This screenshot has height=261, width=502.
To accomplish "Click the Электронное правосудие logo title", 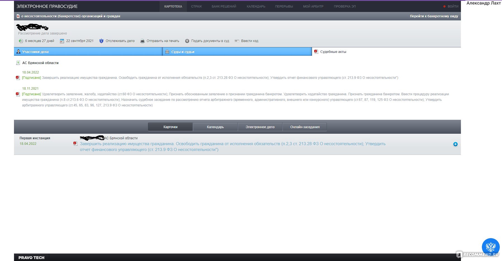I will pos(47,6).
